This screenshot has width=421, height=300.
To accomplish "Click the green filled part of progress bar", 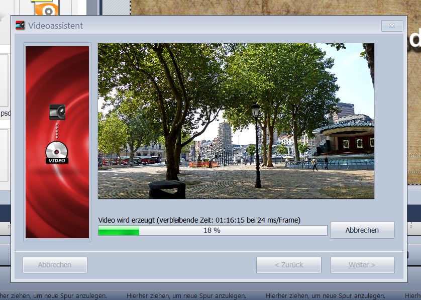I will tap(119, 231).
